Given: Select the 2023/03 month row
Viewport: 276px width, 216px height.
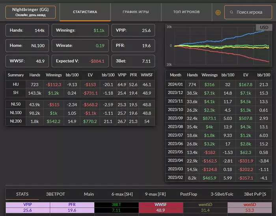Looking at the screenshot, I should pyautogui.click(x=218, y=169).
